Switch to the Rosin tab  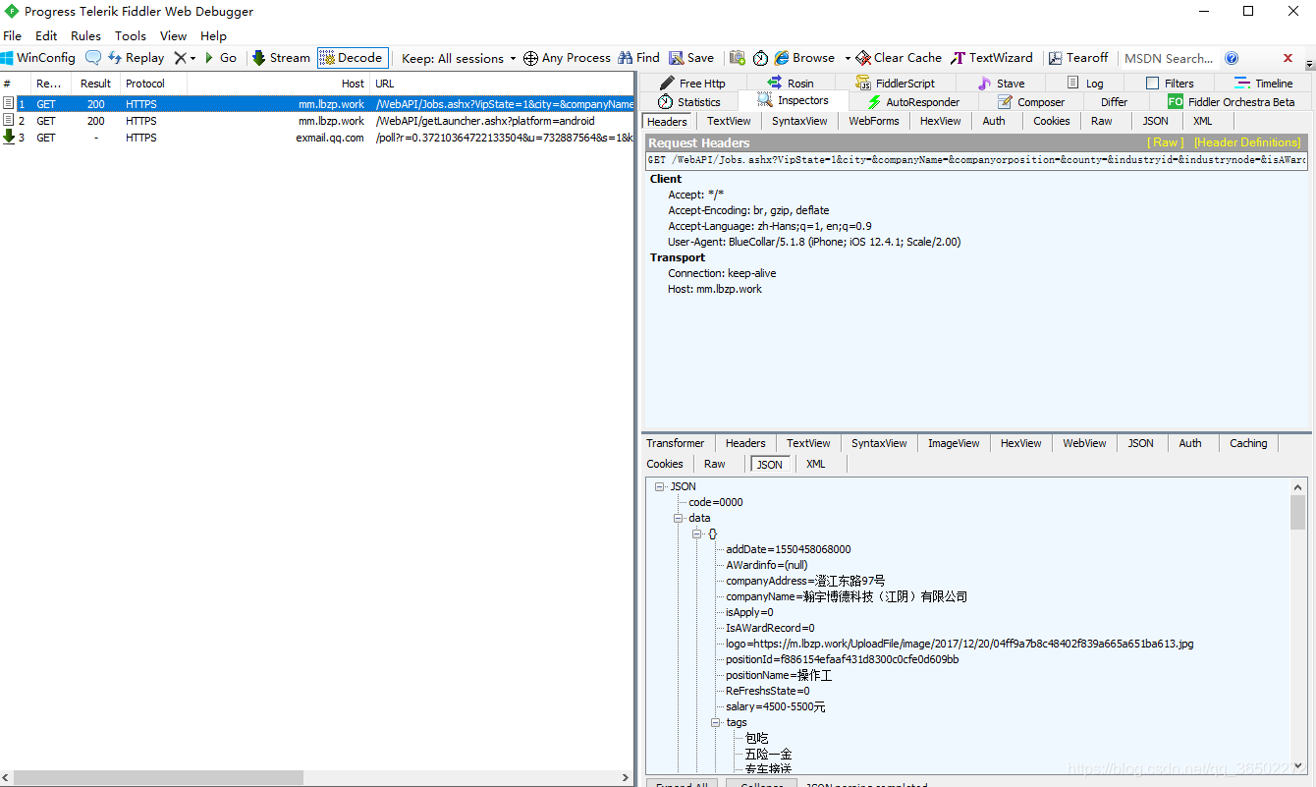tap(791, 84)
